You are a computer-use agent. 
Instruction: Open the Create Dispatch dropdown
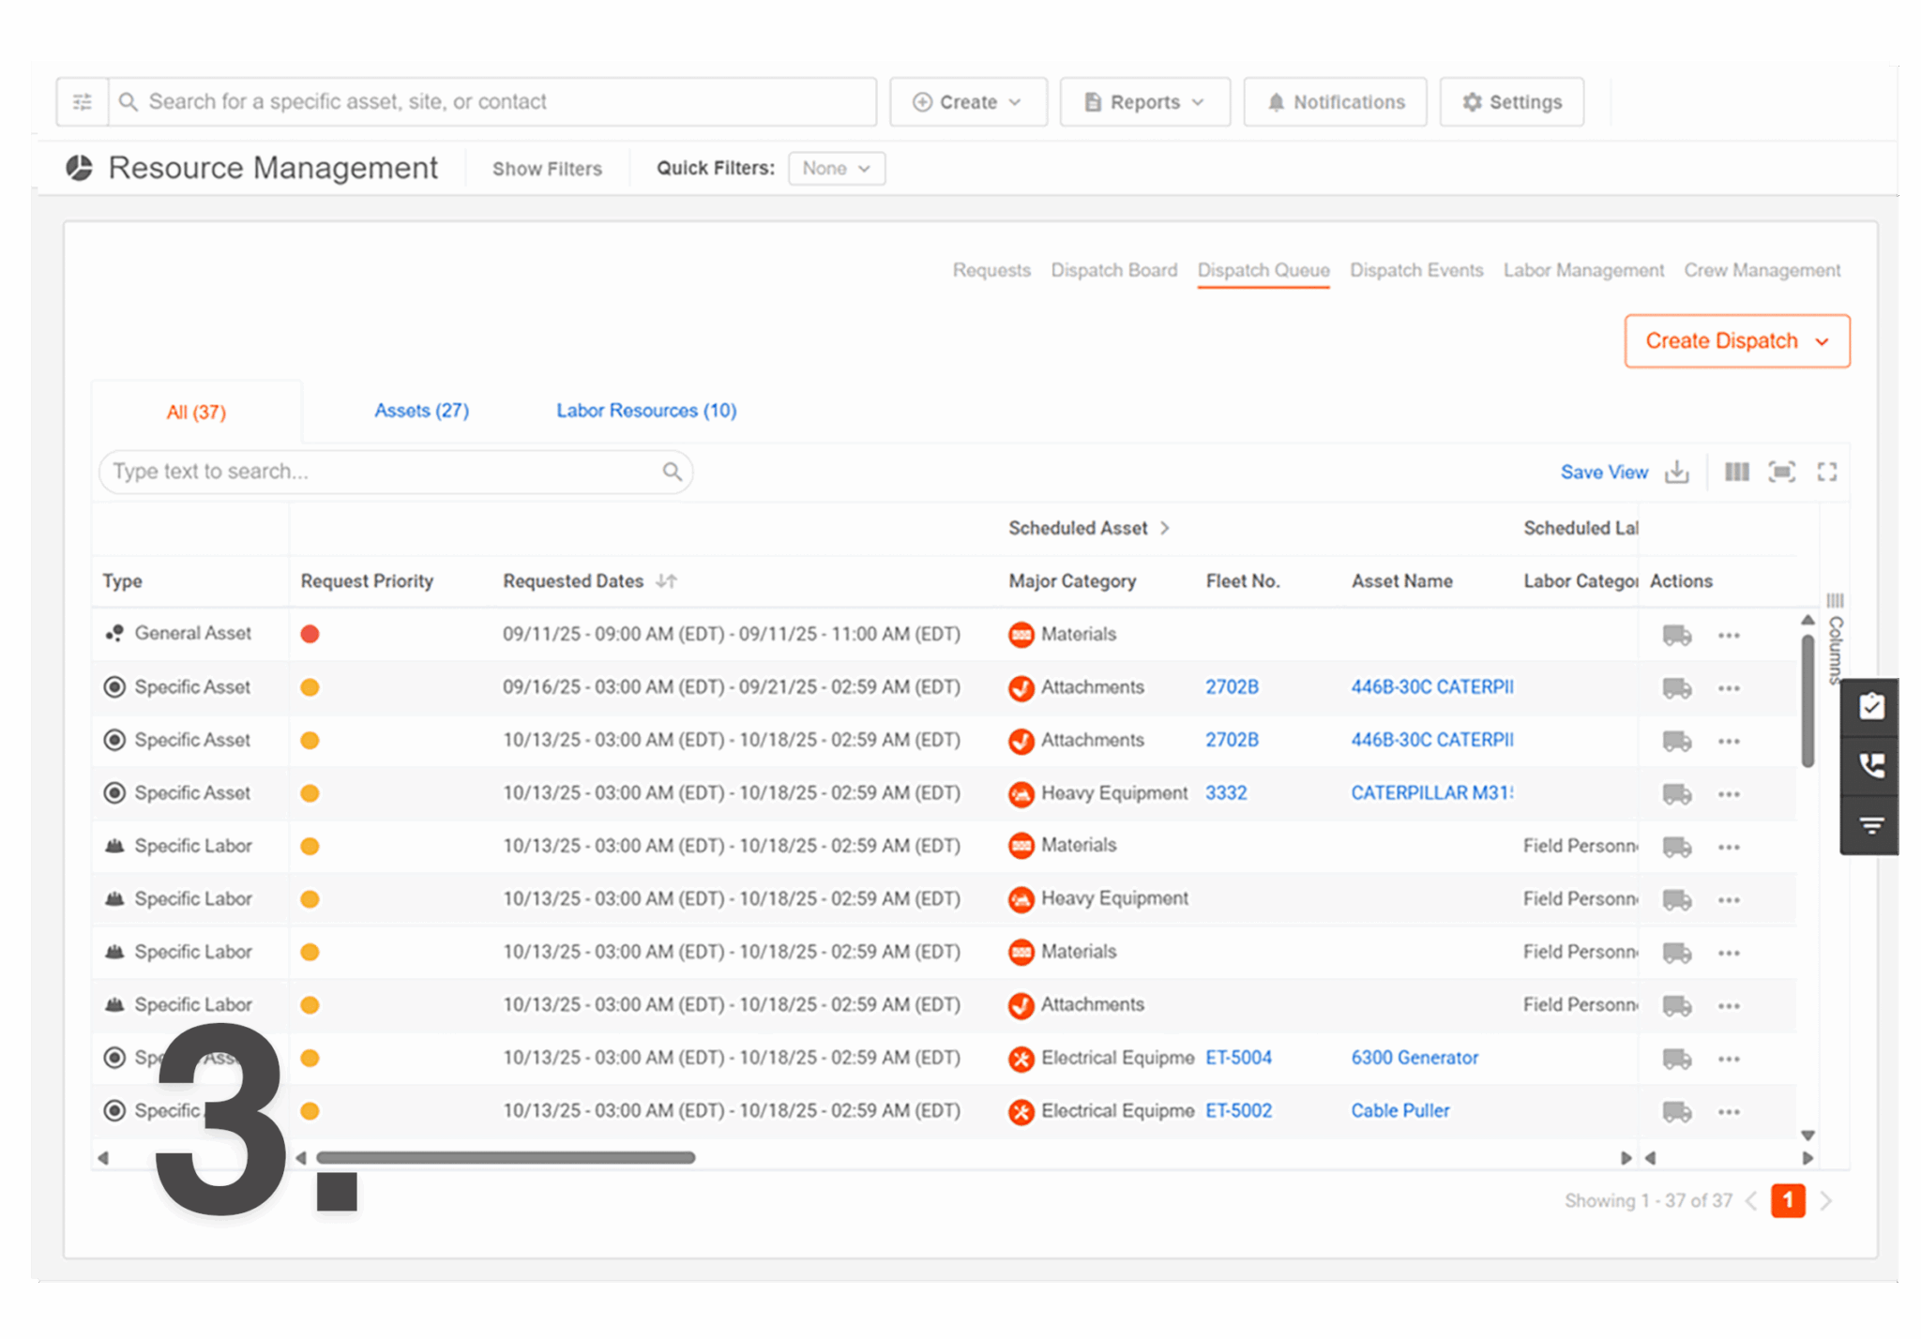[x=1736, y=340]
